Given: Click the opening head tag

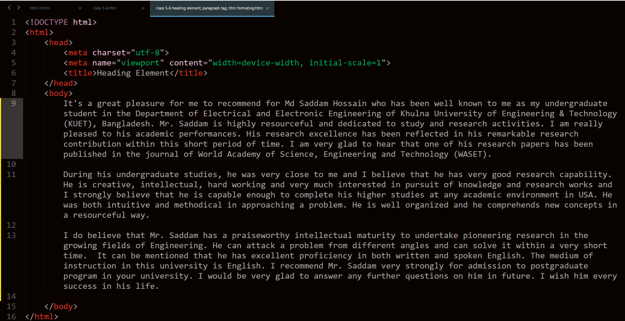Looking at the screenshot, I should 59,42.
